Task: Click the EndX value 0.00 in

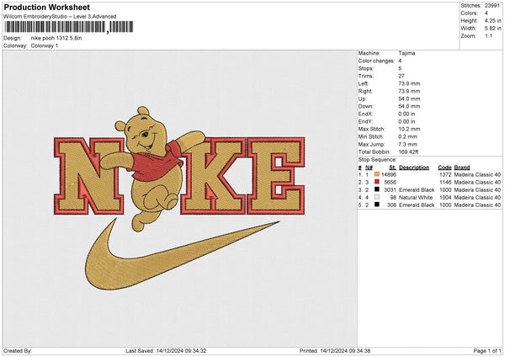Action: [x=407, y=114]
